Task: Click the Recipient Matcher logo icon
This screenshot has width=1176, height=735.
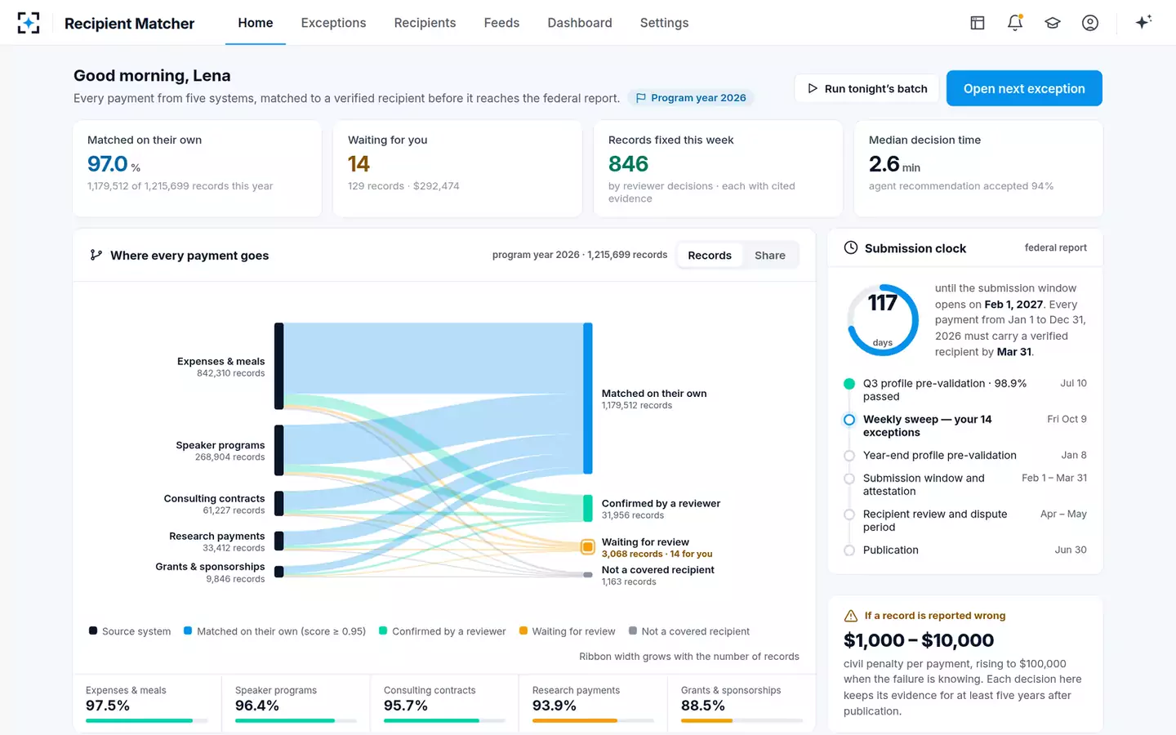Action: click(29, 23)
